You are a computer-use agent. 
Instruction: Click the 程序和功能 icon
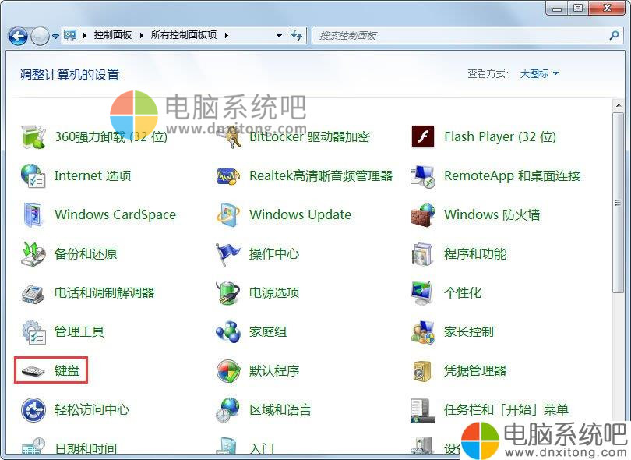[x=422, y=254]
